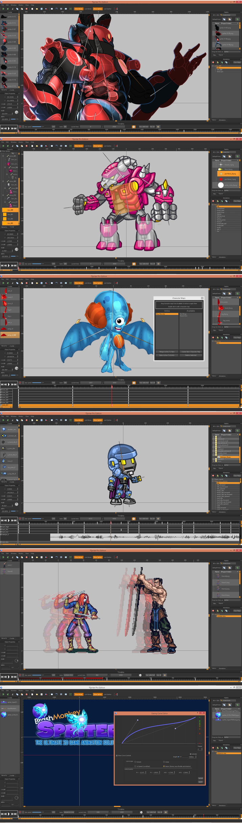The height and width of the screenshot is (826, 242).
Task: Select Jump_start animation in the pink robot project
Action: pyautogui.click(x=220, y=210)
